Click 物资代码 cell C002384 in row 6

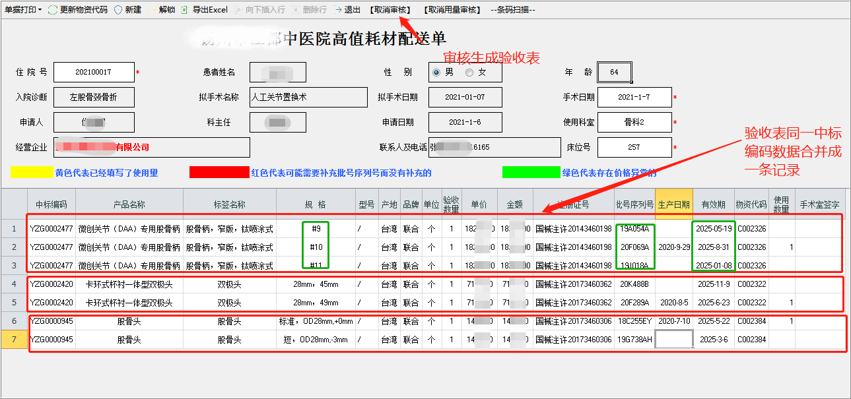[751, 321]
